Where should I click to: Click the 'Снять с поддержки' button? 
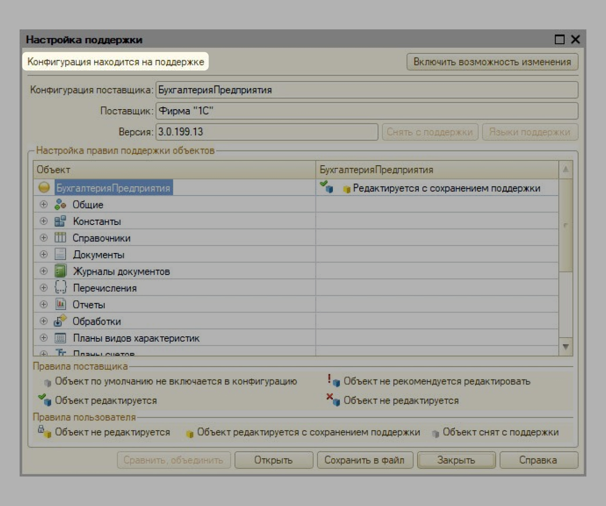click(430, 132)
